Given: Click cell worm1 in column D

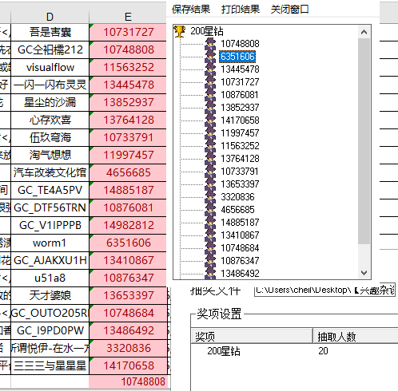Looking at the screenshot, I should point(50,243).
